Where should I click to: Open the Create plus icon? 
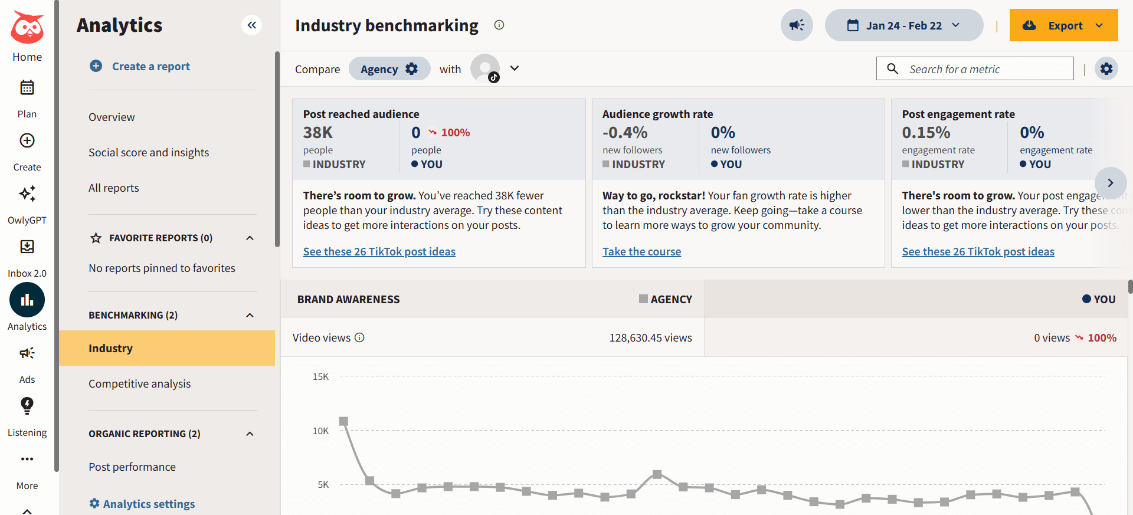tap(27, 140)
